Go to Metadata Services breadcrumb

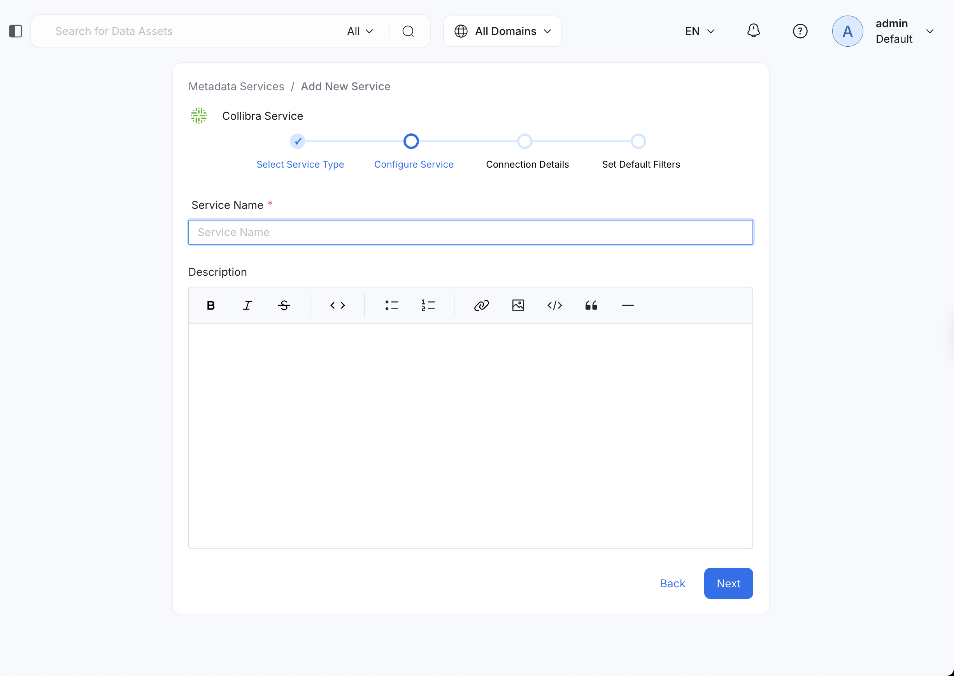pos(236,86)
